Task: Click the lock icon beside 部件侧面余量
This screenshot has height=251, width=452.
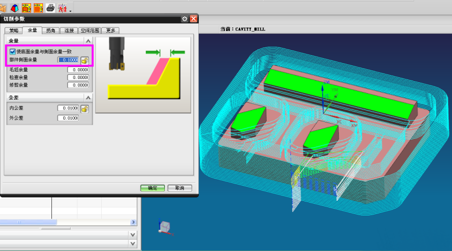Action: (x=85, y=60)
